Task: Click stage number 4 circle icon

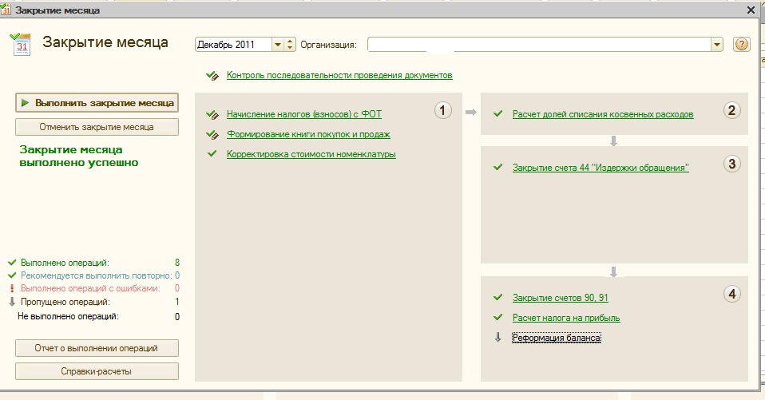Action: click(732, 294)
